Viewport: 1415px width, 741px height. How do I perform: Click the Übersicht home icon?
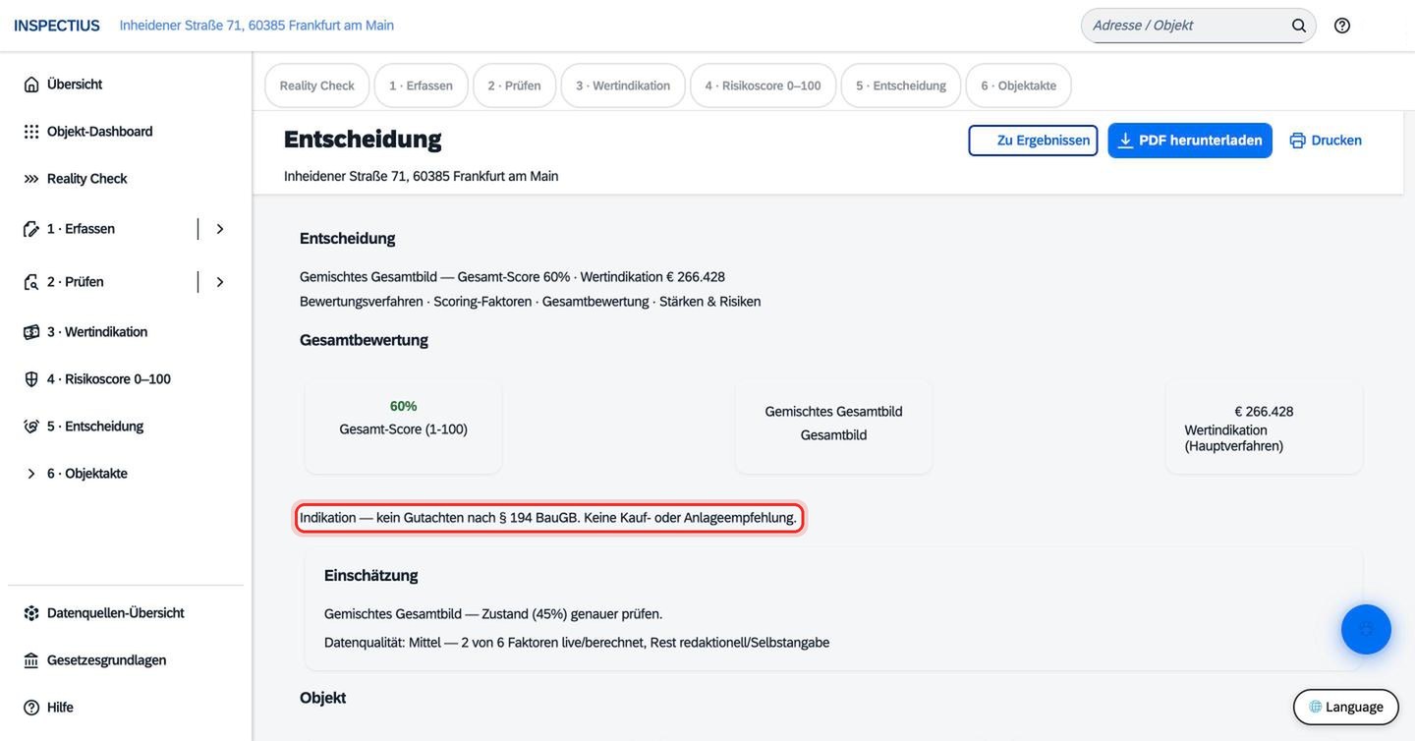click(31, 85)
